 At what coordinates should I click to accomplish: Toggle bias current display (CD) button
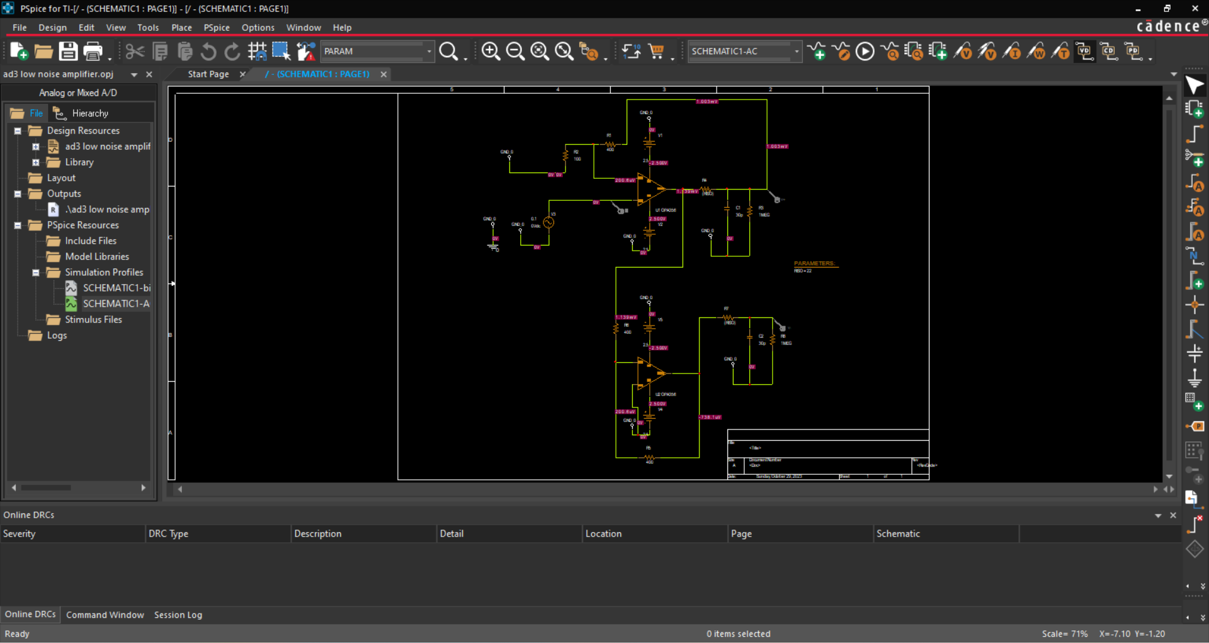(x=1109, y=52)
